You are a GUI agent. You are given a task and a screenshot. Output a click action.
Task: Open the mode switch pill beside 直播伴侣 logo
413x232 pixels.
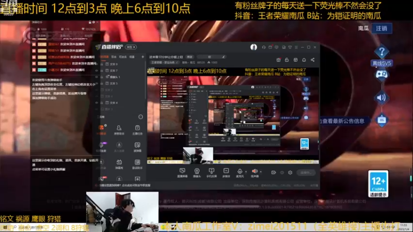coord(131,47)
